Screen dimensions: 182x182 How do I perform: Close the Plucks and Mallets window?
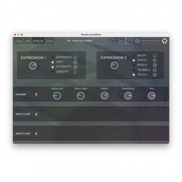15,35
